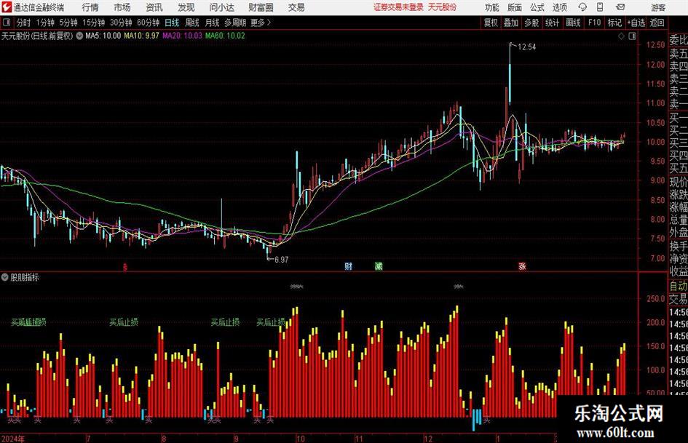This screenshot has height=443, width=688.
Task: Switch to 1分钟 period
Action: (x=44, y=23)
